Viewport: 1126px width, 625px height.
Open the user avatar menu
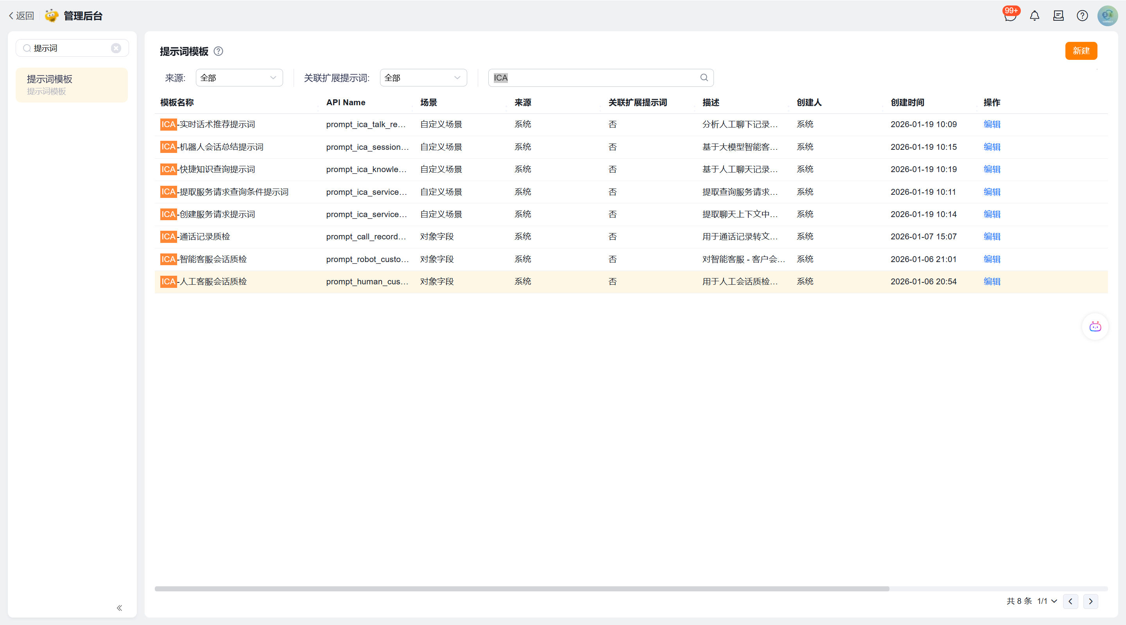[1107, 16]
